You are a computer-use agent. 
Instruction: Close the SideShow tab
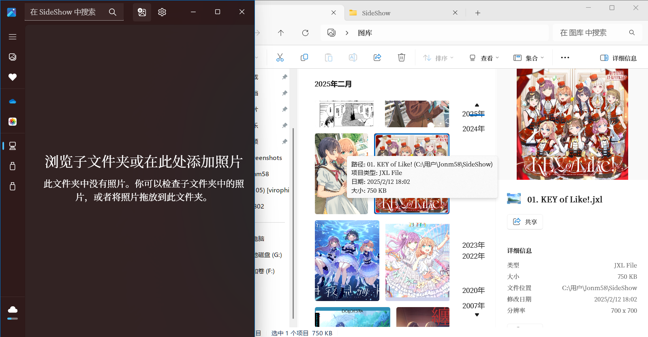(x=455, y=13)
